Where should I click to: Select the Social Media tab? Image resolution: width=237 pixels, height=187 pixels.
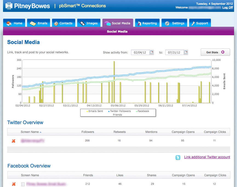(x=118, y=23)
